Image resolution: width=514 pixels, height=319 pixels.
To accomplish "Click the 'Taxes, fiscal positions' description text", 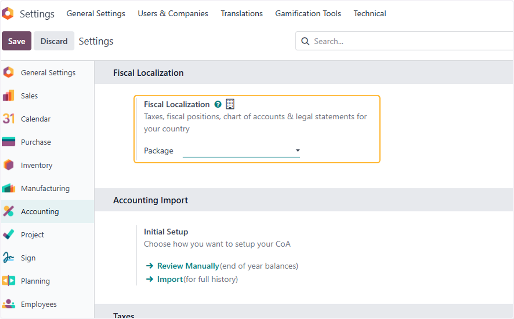I will [255, 122].
